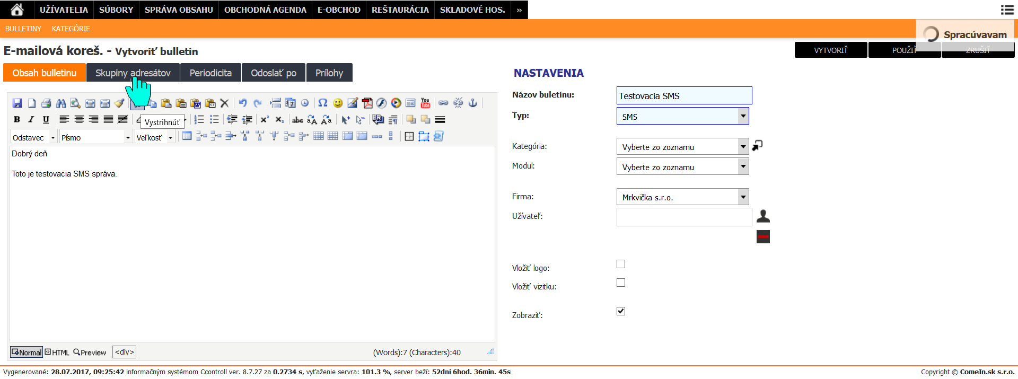Check the Vložiť vizitku checkbox
The image size is (1018, 379).
click(621, 283)
